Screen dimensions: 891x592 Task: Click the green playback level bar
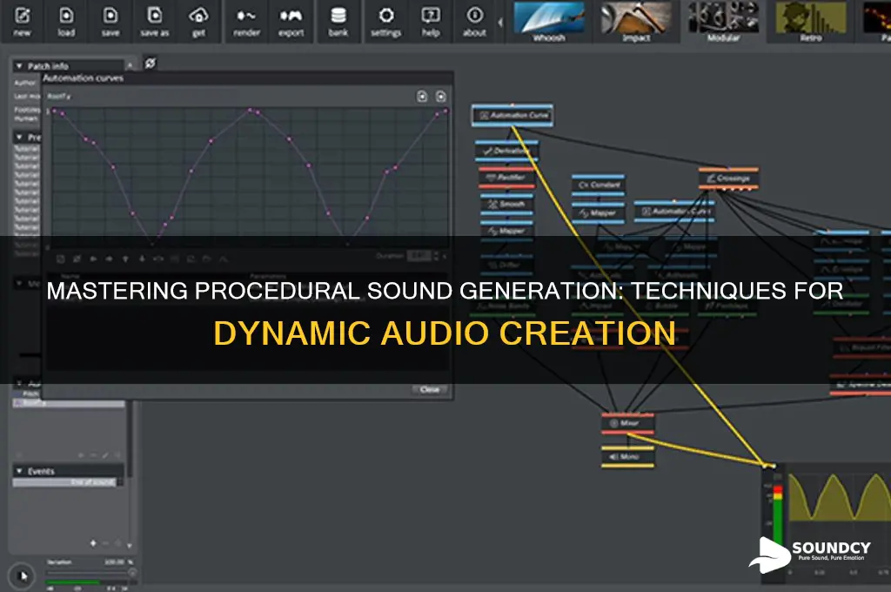tap(73, 582)
